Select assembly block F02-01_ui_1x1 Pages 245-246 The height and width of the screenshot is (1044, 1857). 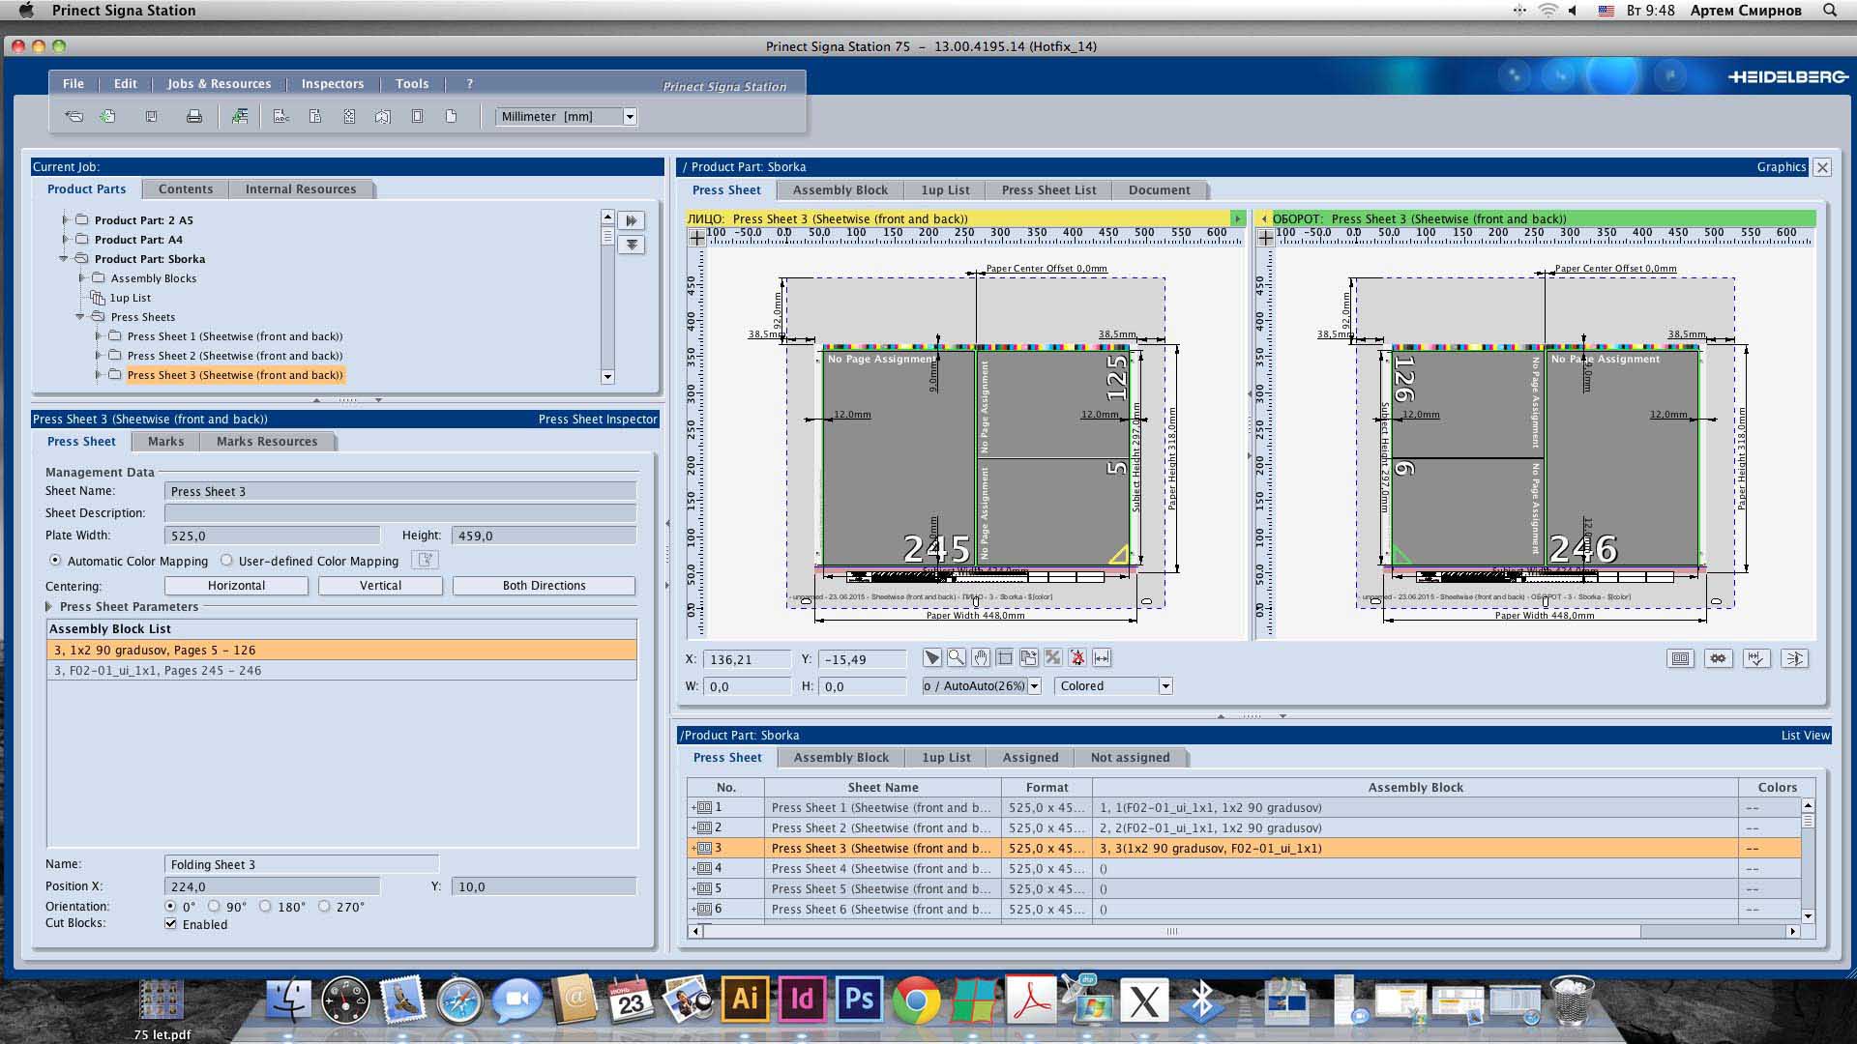pyautogui.click(x=341, y=670)
